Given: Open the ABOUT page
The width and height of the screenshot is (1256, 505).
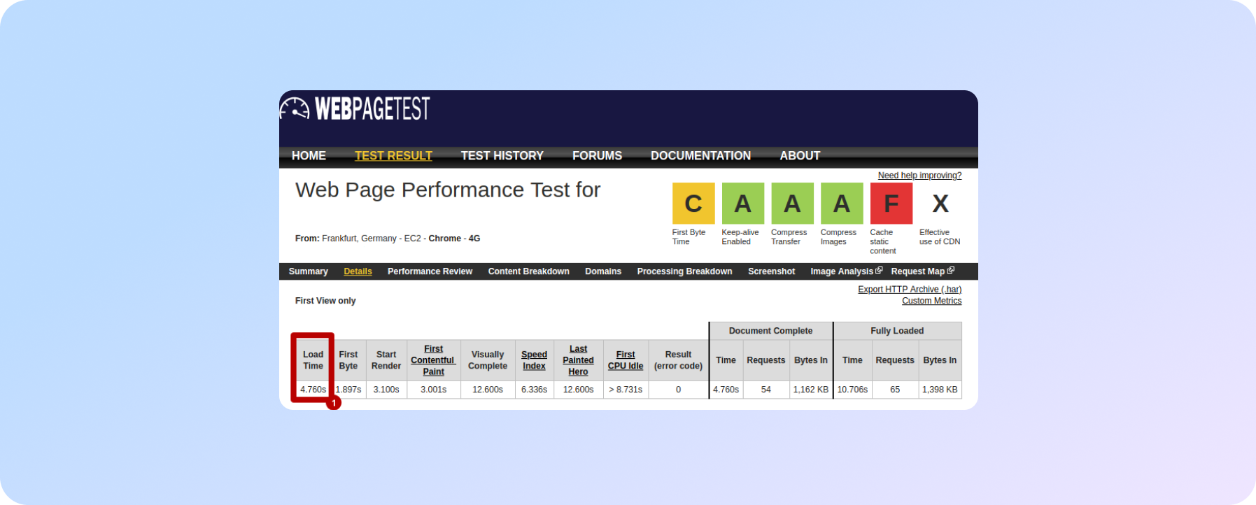Looking at the screenshot, I should tap(800, 156).
